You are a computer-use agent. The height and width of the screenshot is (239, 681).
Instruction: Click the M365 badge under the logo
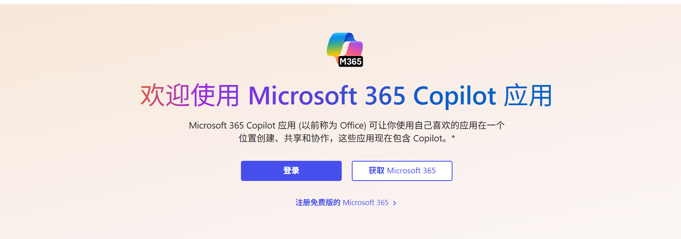point(351,62)
